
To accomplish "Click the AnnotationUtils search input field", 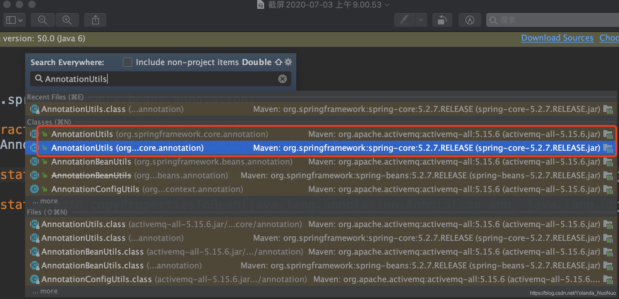I will (160, 79).
